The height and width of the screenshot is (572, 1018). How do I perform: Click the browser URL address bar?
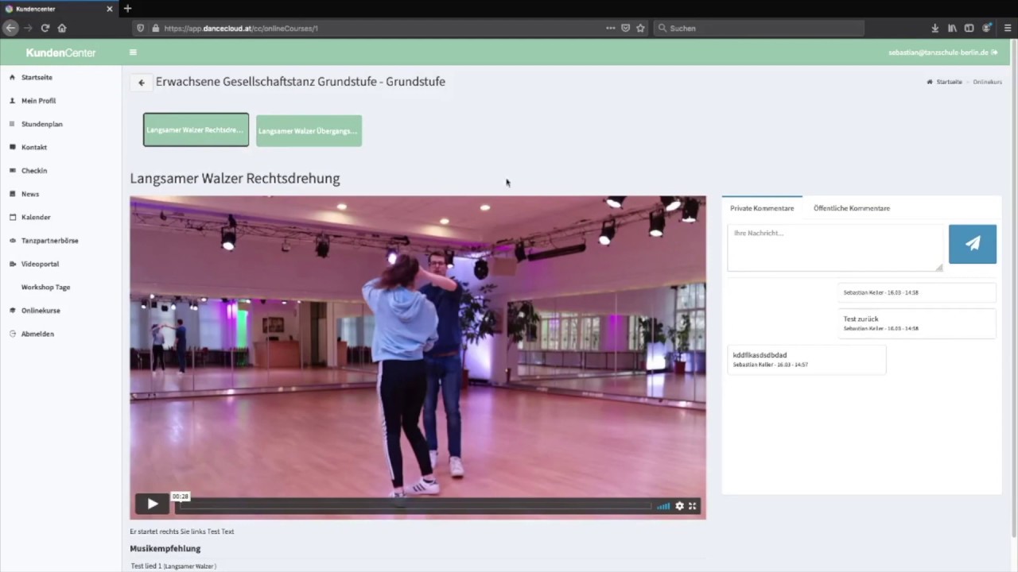(x=382, y=28)
